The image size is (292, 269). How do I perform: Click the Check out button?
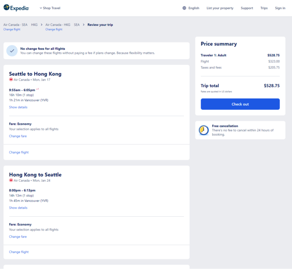(x=240, y=104)
